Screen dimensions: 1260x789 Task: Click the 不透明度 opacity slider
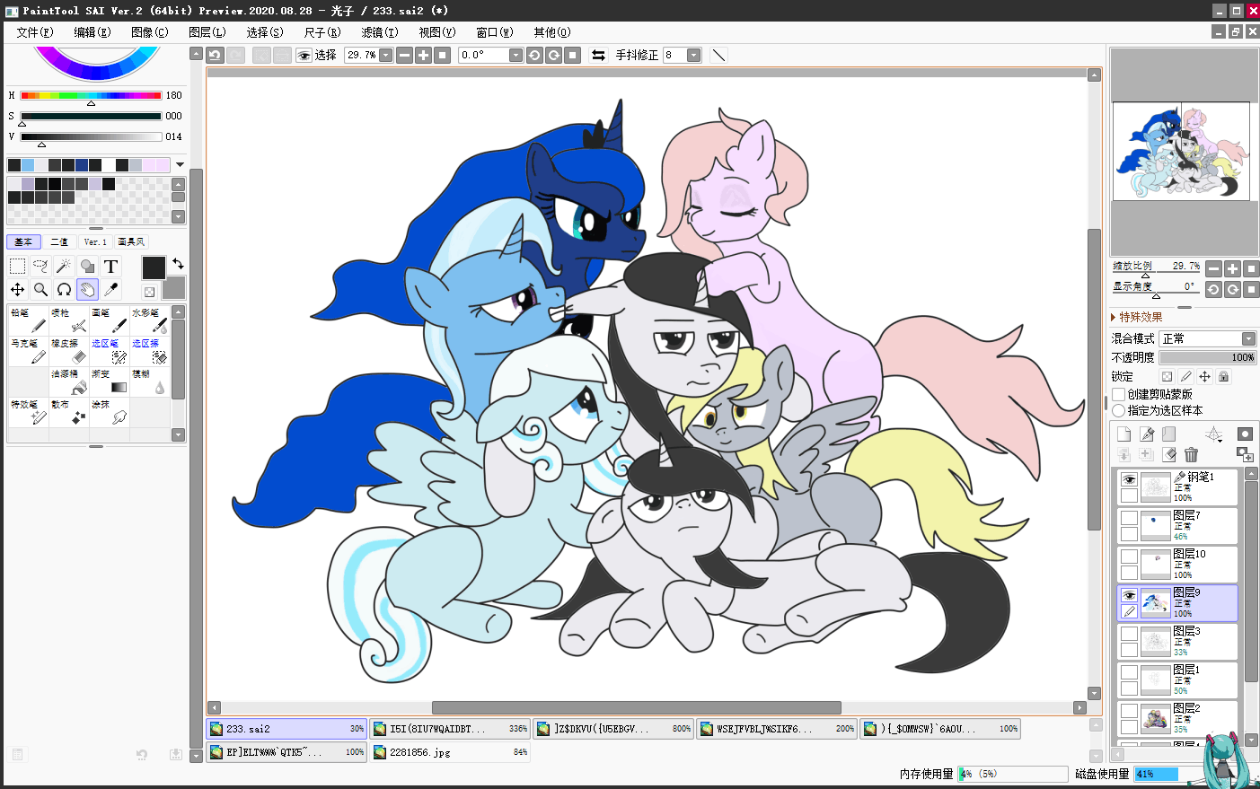[x=1206, y=357]
